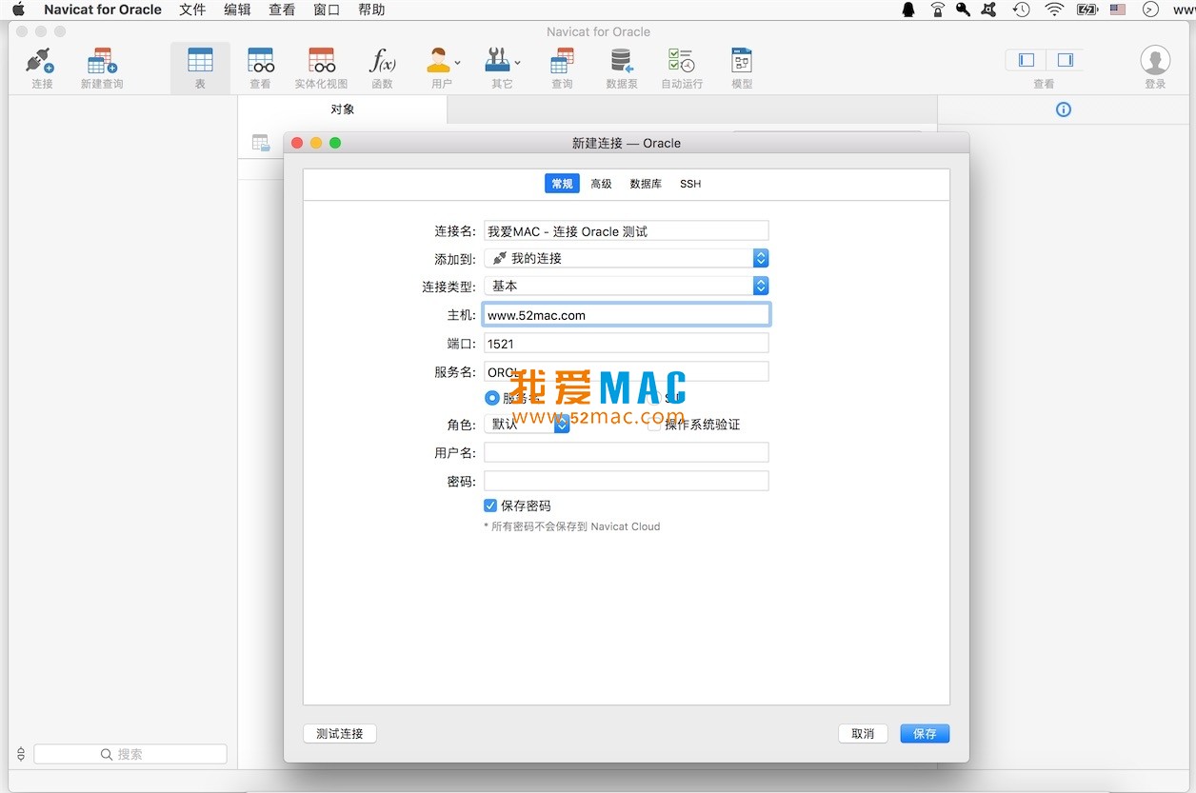Switch to the 高级 tab

601,183
